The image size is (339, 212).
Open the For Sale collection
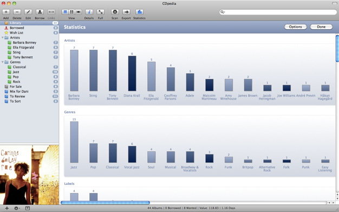(x=29, y=87)
